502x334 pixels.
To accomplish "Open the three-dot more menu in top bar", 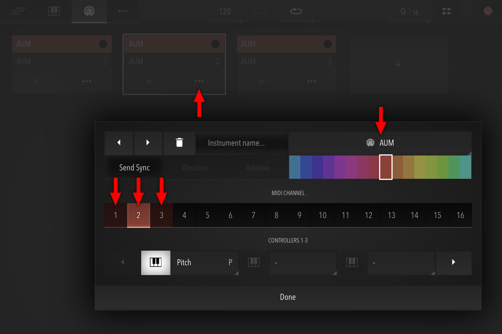I will pyautogui.click(x=123, y=11).
